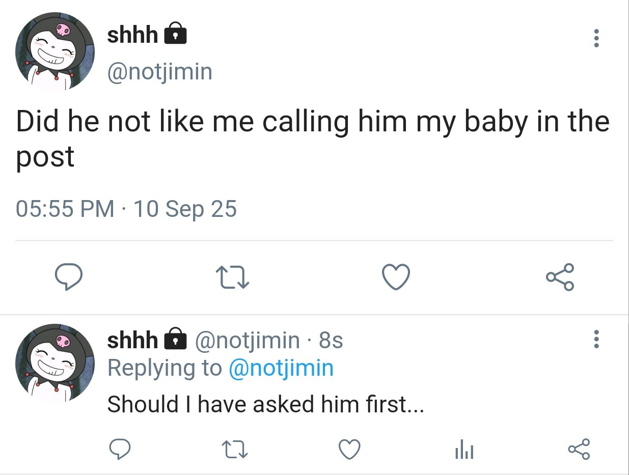
Task: View analytics for the reply tweet
Action: [463, 450]
